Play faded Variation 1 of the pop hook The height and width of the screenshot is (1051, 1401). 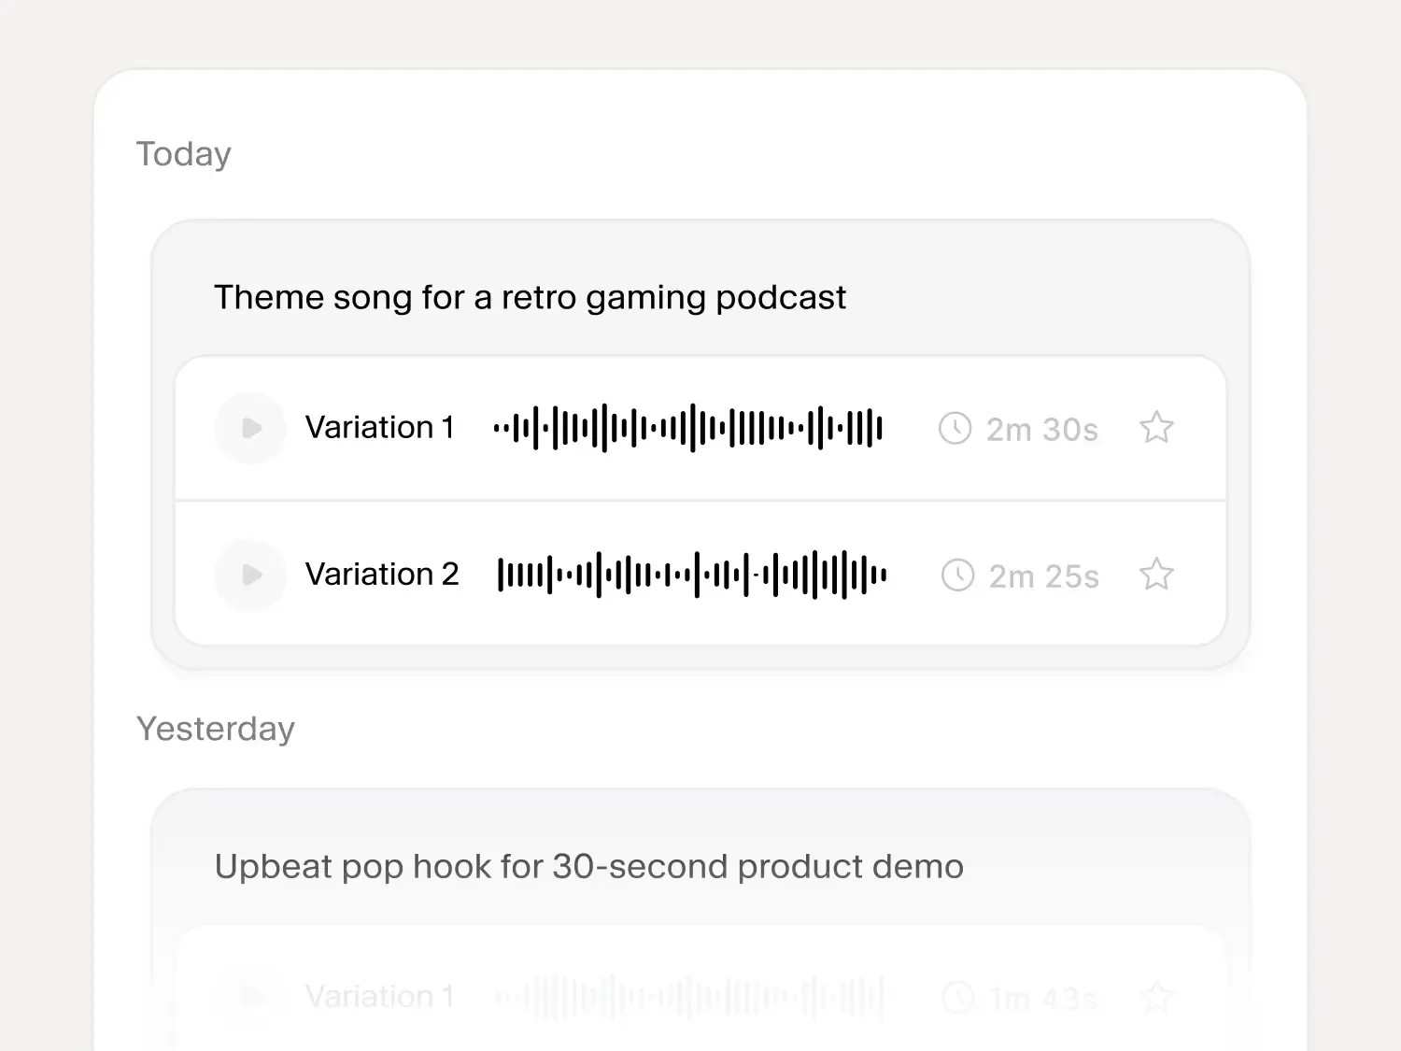click(250, 997)
